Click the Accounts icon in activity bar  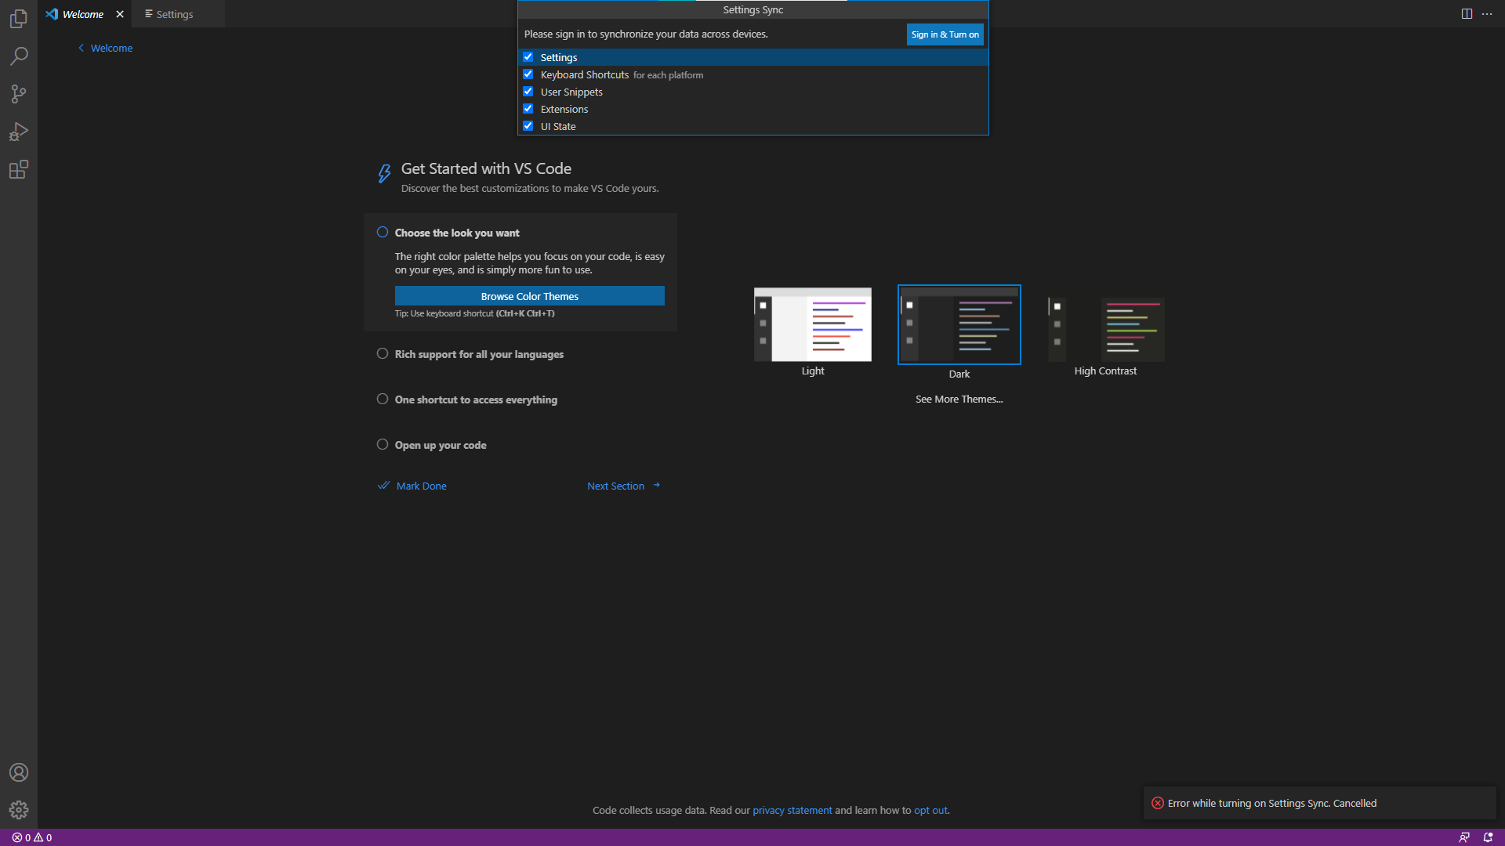pyautogui.click(x=19, y=772)
